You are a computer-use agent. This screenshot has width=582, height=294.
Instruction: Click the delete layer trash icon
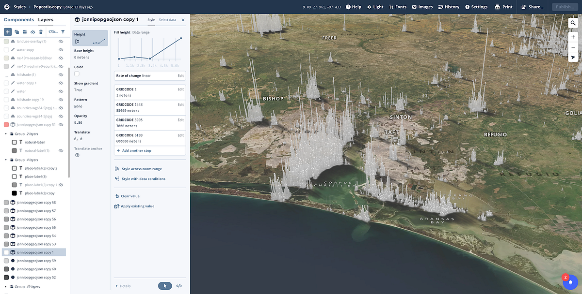41,32
